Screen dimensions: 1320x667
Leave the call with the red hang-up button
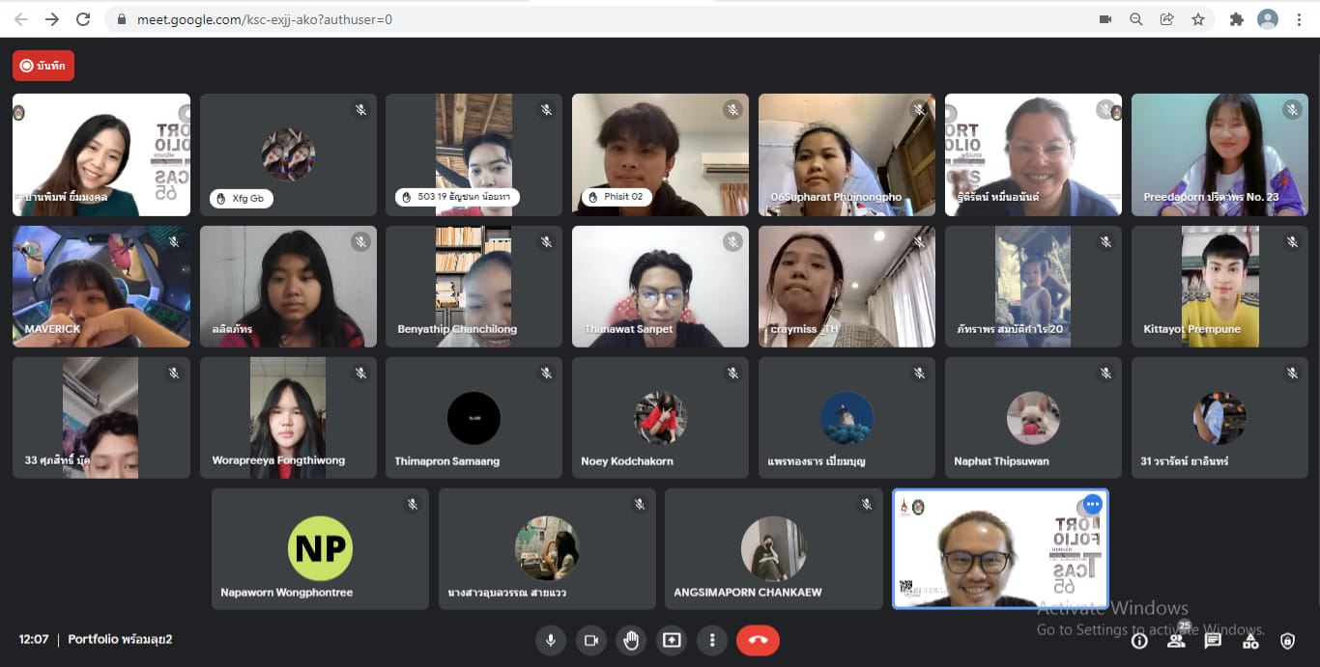tap(758, 640)
